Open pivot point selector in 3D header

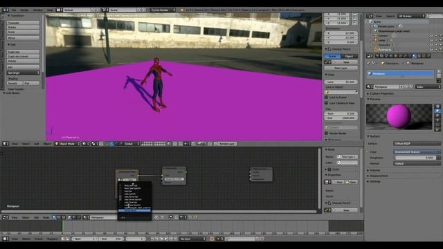[x=94, y=144]
